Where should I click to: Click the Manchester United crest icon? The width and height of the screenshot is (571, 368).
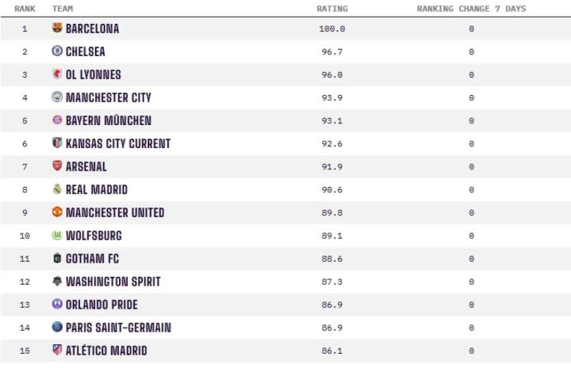57,212
